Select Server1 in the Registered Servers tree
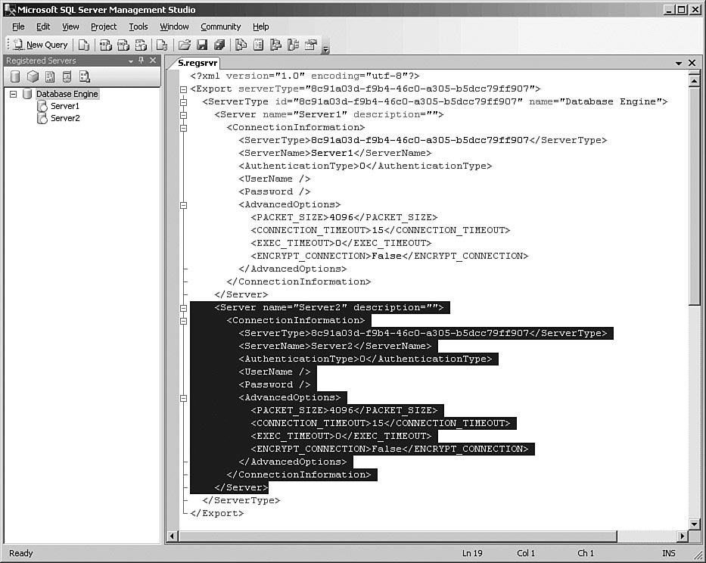The width and height of the screenshot is (706, 563). pyautogui.click(x=65, y=106)
